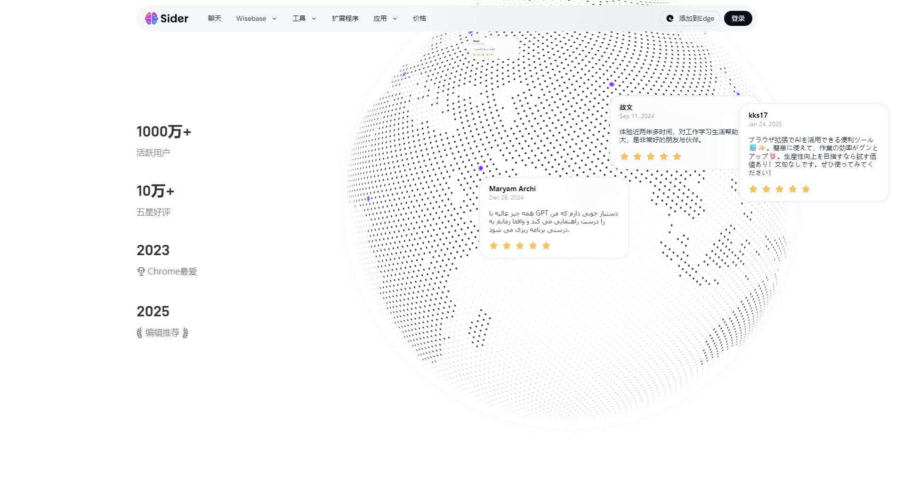Click the Sider brain logo icon
The height and width of the screenshot is (483, 903).
(151, 18)
